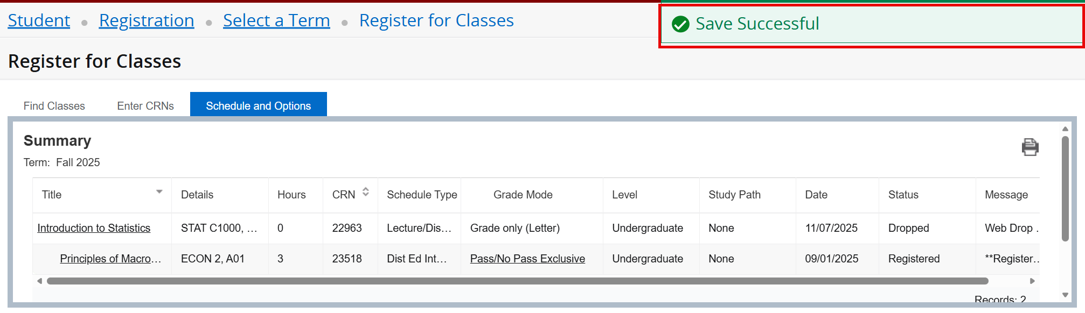The width and height of the screenshot is (1085, 313).
Task: Switch to the Enter CRNs tab
Action: [145, 105]
